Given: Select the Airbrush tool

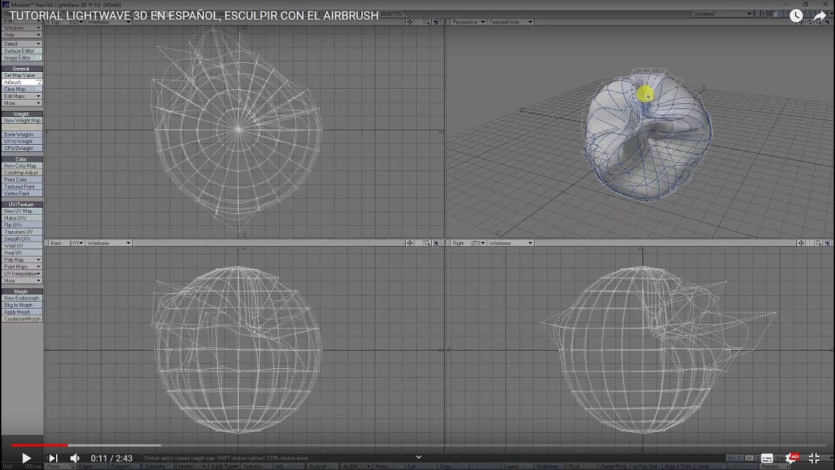Looking at the screenshot, I should point(22,82).
